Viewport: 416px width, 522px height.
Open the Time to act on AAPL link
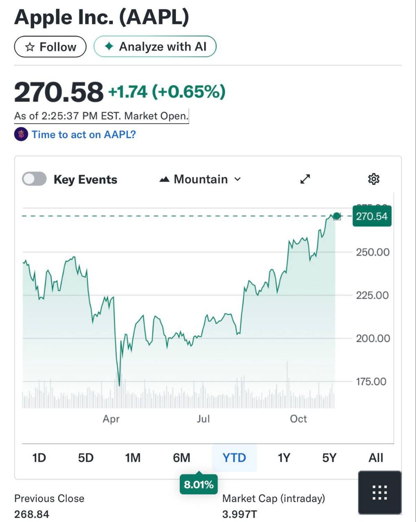tap(84, 135)
